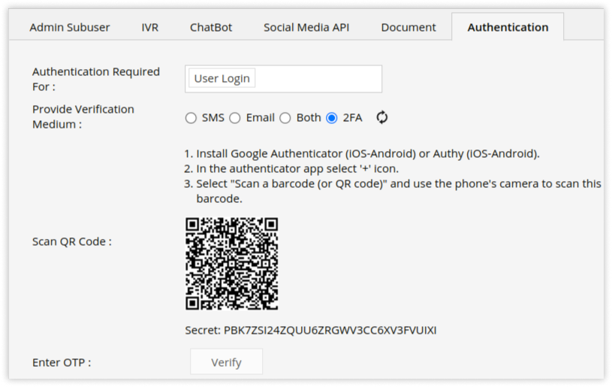Open the ChatBot tab
The height and width of the screenshot is (387, 612).
[x=211, y=27]
